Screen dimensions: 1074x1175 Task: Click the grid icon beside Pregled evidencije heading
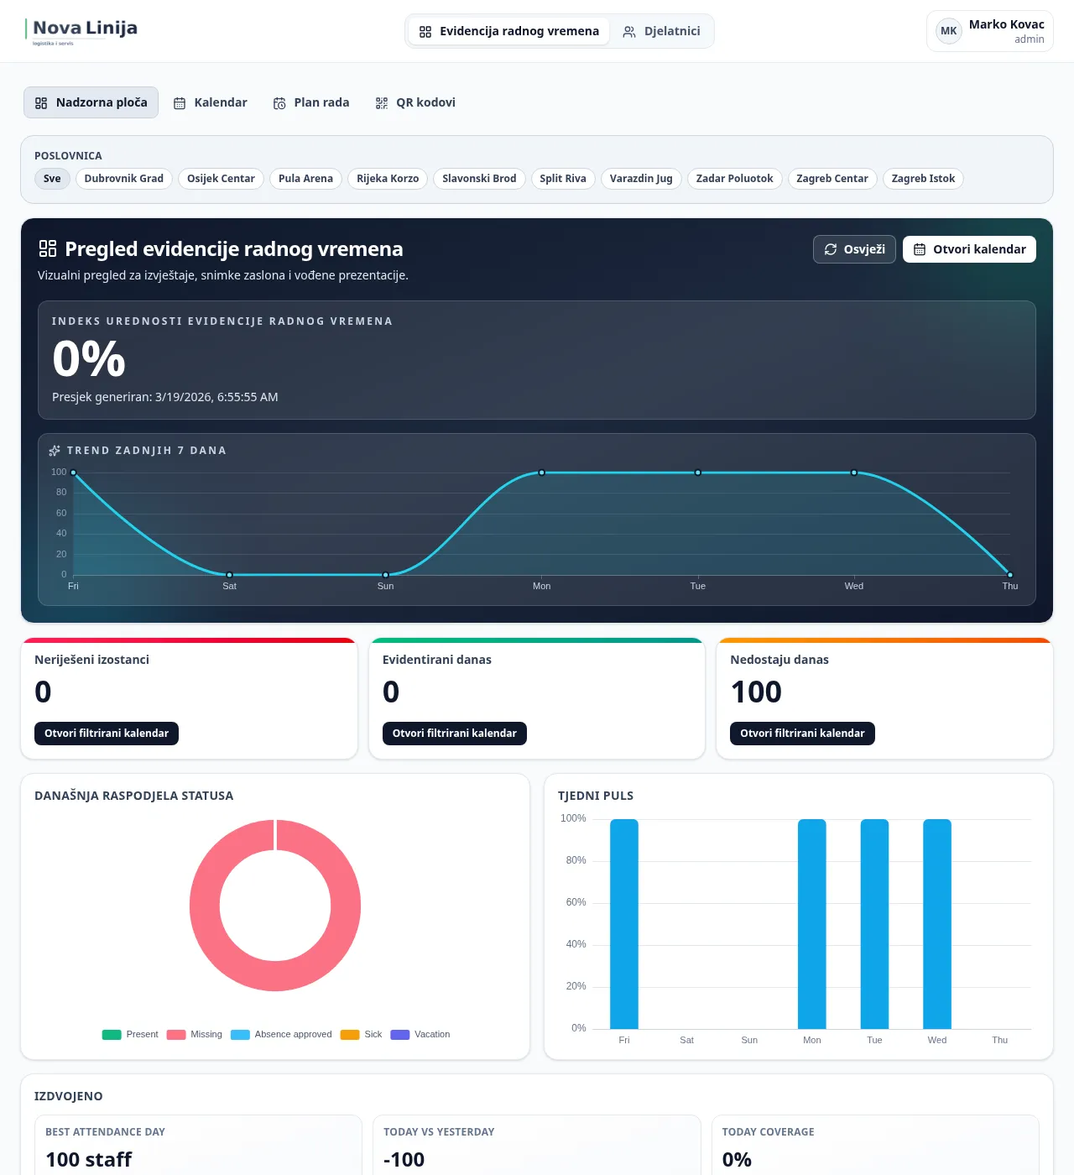click(47, 248)
